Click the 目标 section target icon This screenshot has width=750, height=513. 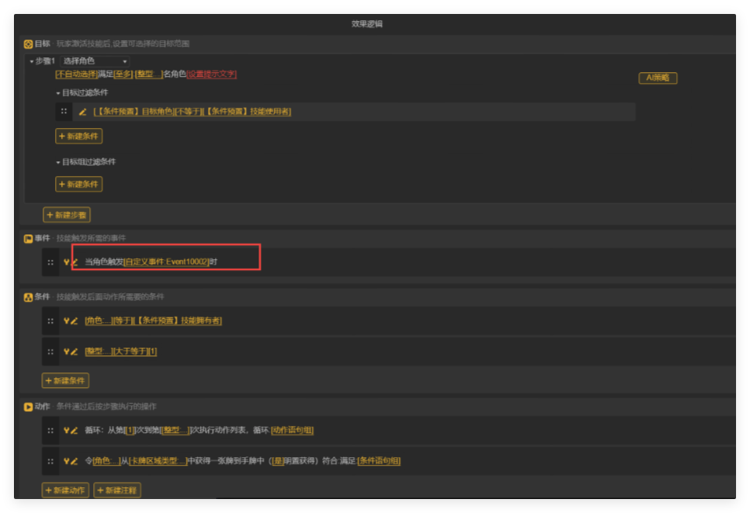click(28, 44)
